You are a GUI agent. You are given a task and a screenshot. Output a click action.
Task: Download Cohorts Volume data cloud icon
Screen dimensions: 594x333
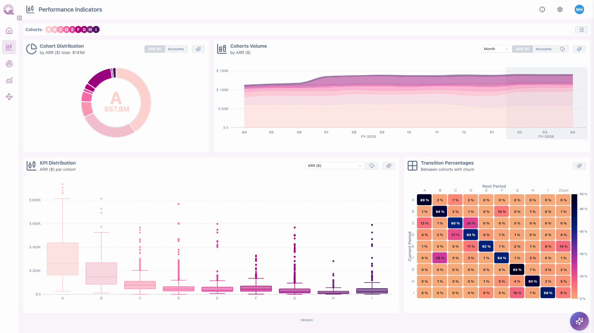point(562,49)
